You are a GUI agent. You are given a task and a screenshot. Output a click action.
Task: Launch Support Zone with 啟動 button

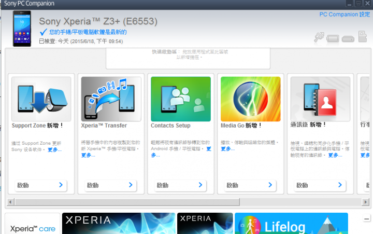click(x=41, y=185)
